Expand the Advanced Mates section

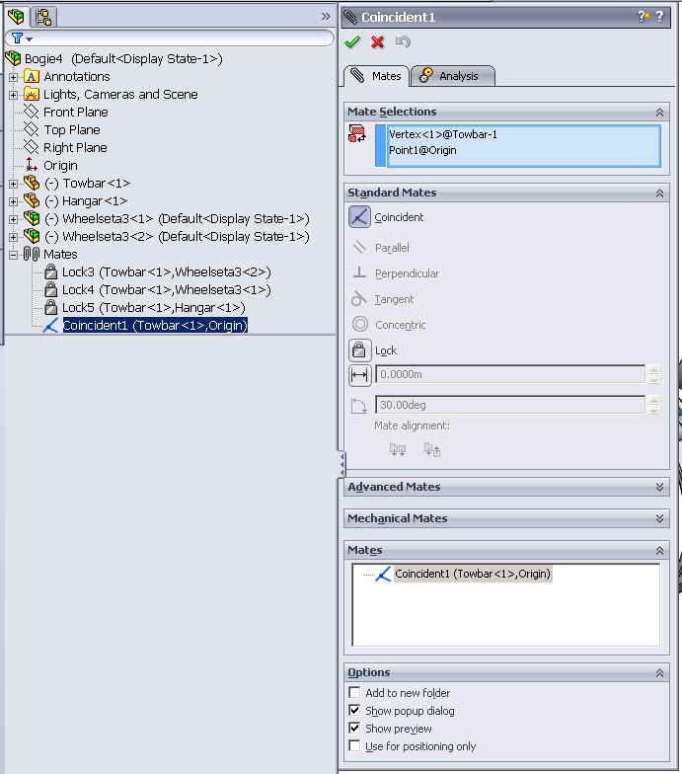click(659, 488)
